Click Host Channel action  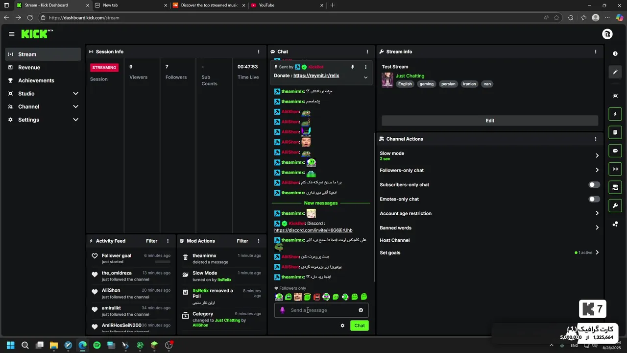395,240
